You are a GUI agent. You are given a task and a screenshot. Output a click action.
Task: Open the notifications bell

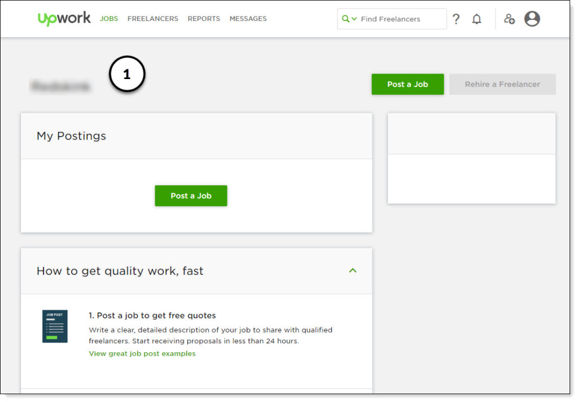click(x=477, y=19)
